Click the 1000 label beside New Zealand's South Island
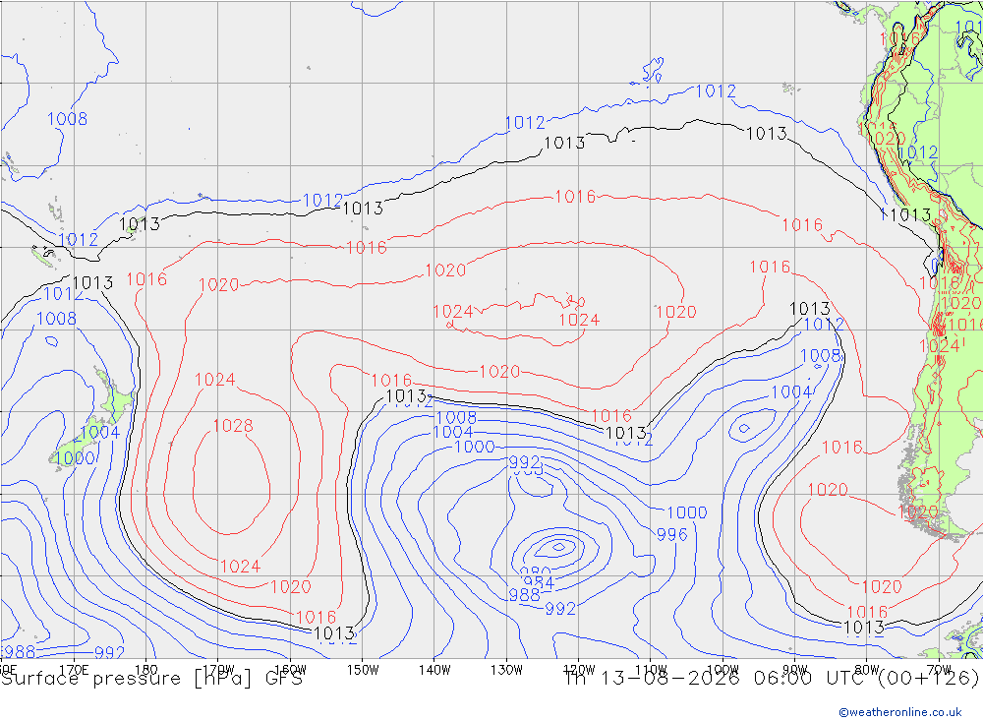983x721 pixels. (x=75, y=458)
